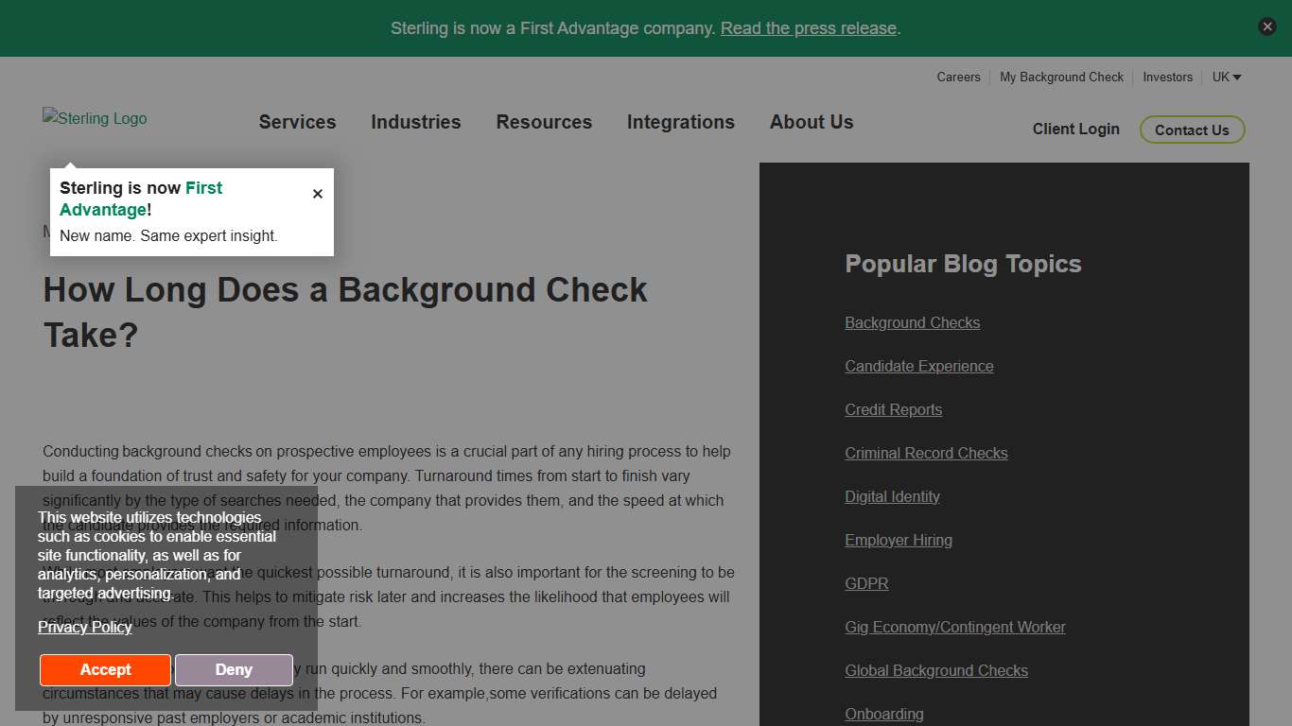Image resolution: width=1292 pixels, height=726 pixels.
Task: Open the Industries menu
Action: tap(416, 122)
